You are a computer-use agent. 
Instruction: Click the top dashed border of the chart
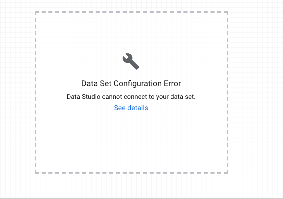pyautogui.click(x=131, y=12)
